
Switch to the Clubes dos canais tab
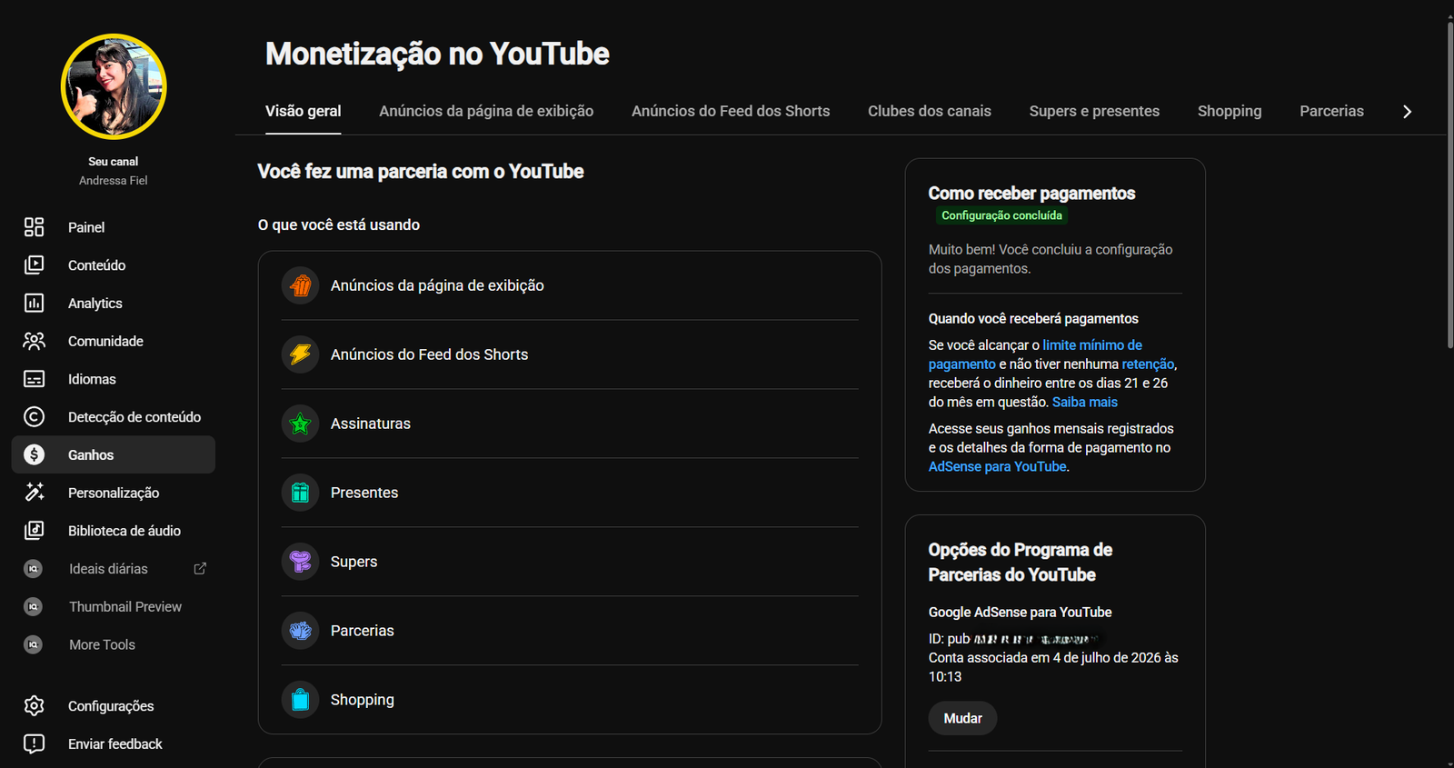(x=930, y=111)
